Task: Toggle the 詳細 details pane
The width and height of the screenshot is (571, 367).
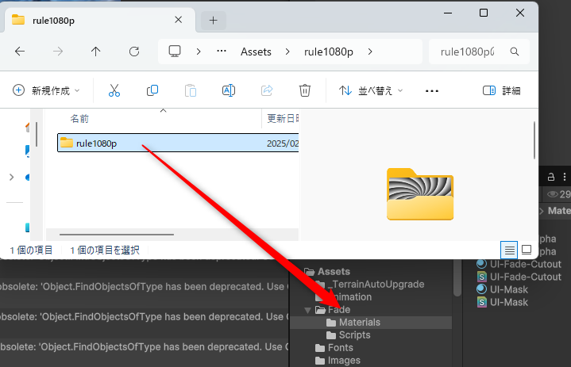Action: 502,90
